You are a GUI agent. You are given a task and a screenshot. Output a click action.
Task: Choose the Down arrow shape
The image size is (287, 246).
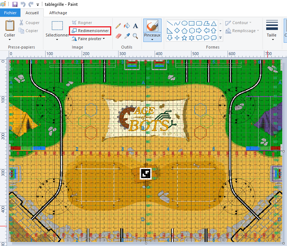(x=170, y=38)
